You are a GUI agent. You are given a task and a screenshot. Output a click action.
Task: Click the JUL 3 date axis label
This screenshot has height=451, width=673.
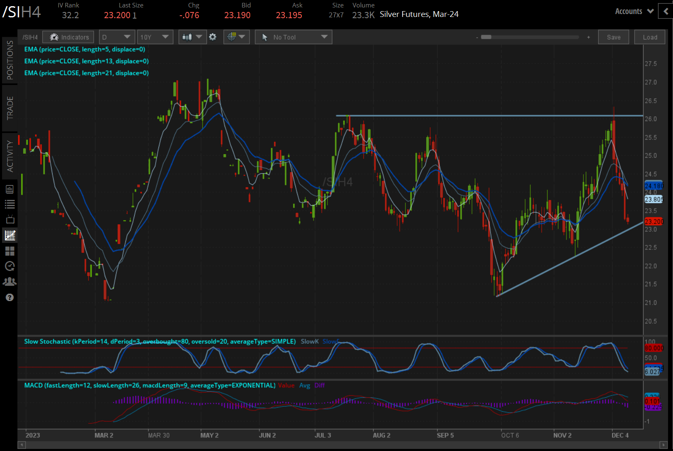323,435
